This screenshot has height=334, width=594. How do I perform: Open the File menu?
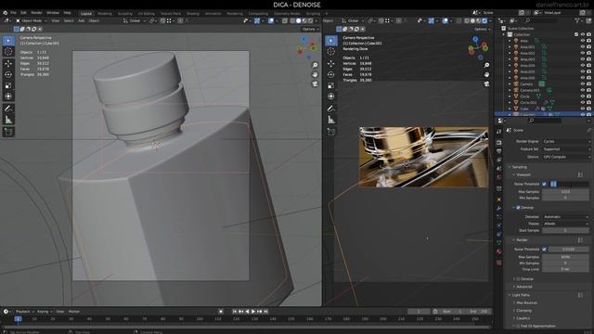[x=13, y=12]
